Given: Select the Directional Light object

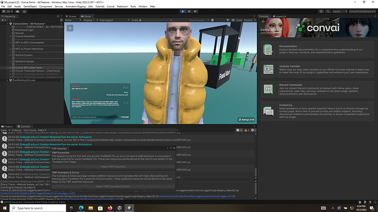Looking at the screenshot, I should (24, 30).
